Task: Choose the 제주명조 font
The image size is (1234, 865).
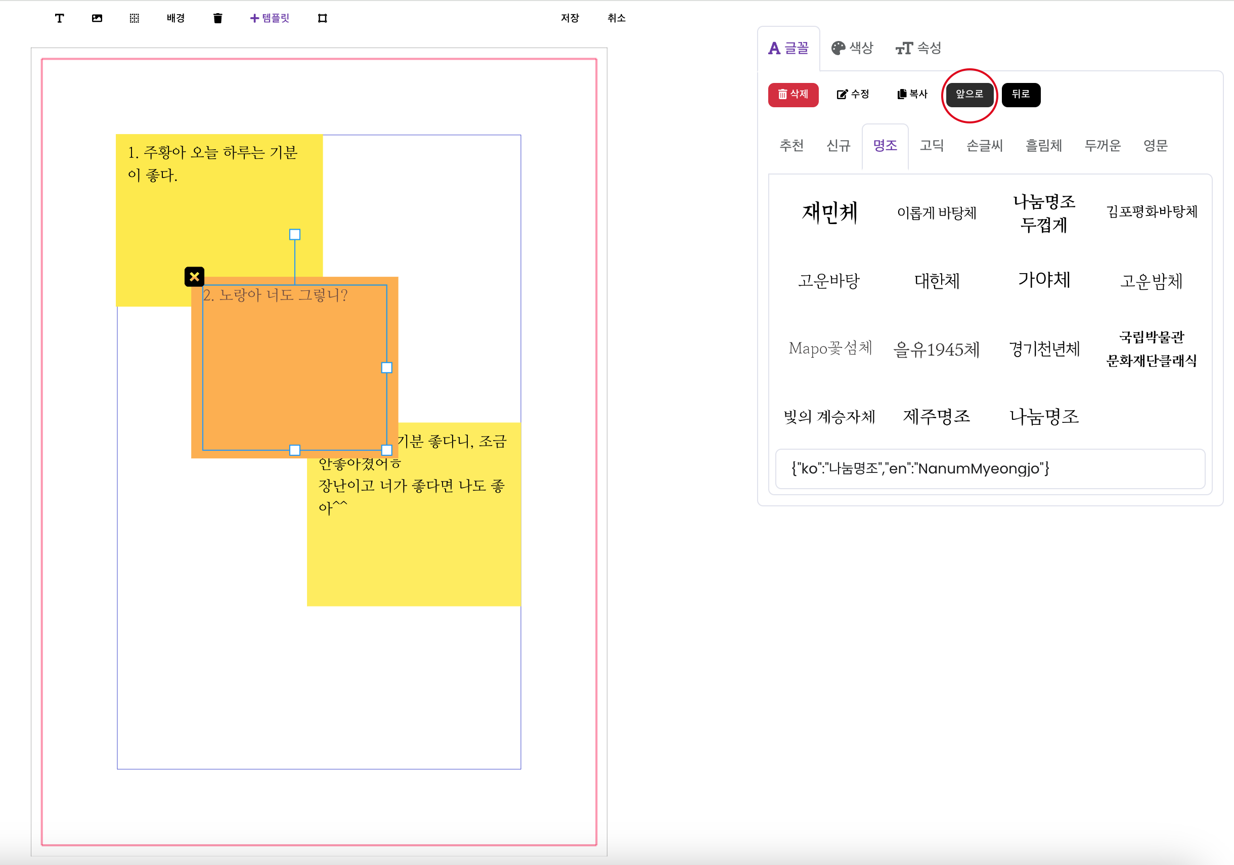Action: pos(936,416)
